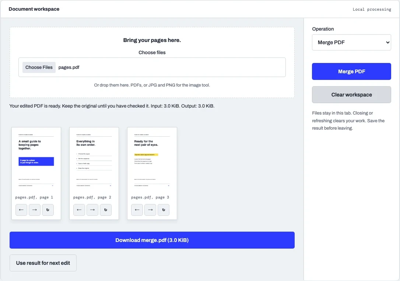Click the 'Bring your pages here.' heading

pos(152,40)
